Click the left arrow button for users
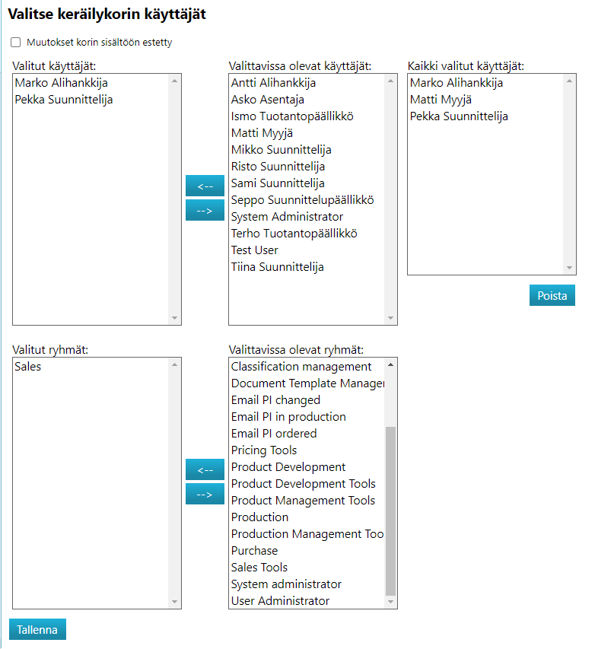The image size is (614, 649). [205, 186]
